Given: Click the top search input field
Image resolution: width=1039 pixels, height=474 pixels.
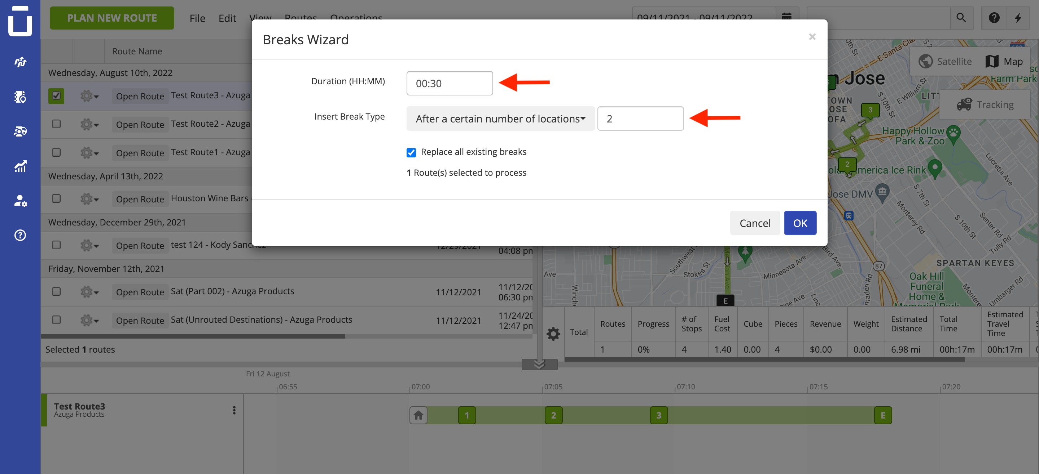Looking at the screenshot, I should point(878,18).
